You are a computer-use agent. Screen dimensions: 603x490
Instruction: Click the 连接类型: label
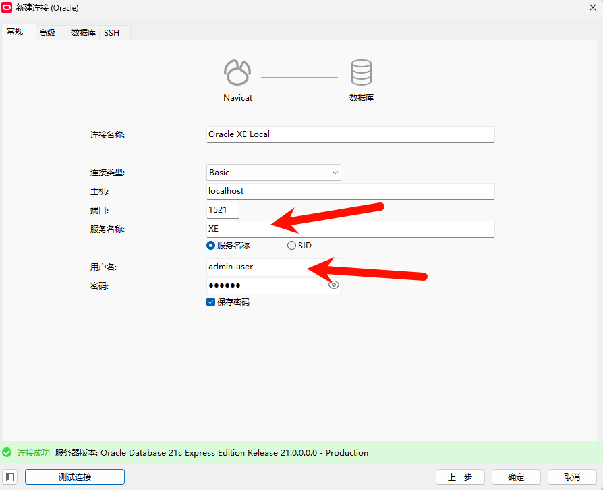coord(107,172)
